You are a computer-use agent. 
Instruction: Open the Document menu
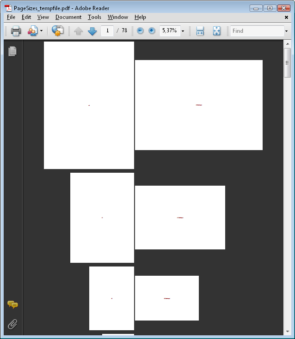coord(68,17)
